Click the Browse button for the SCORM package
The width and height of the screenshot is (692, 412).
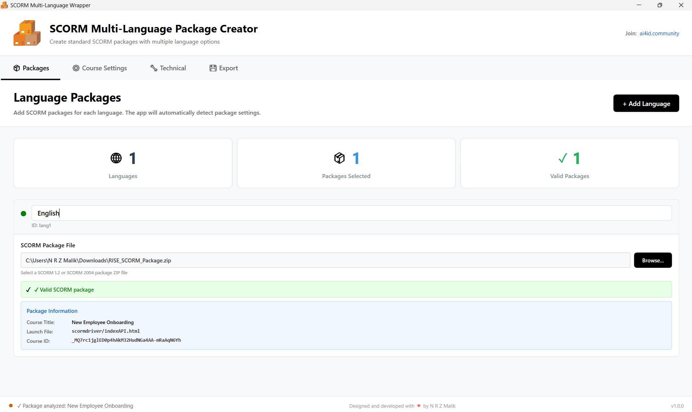(653, 260)
